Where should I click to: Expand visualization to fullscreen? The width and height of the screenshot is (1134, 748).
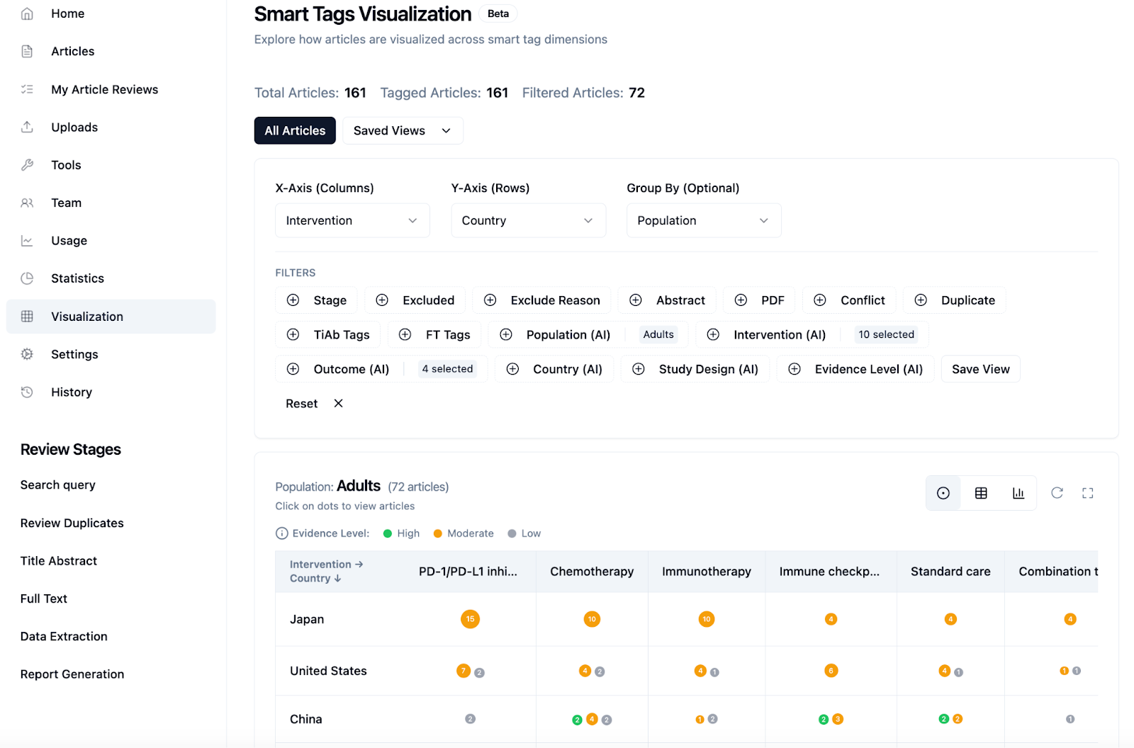point(1088,493)
